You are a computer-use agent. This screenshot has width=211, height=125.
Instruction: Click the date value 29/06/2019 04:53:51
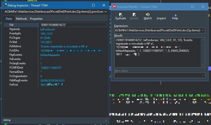53,81
